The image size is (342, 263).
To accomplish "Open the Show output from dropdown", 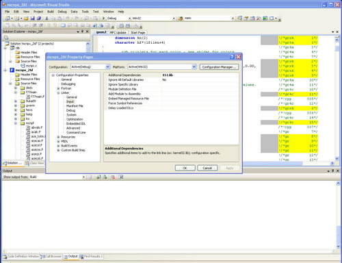I will [x=83, y=177].
